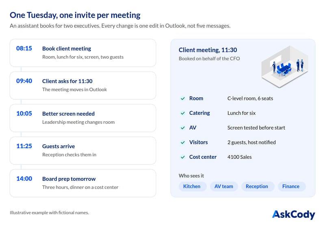Click the check icon next to Visitors
This screenshot has height=228, width=325.
182,142
